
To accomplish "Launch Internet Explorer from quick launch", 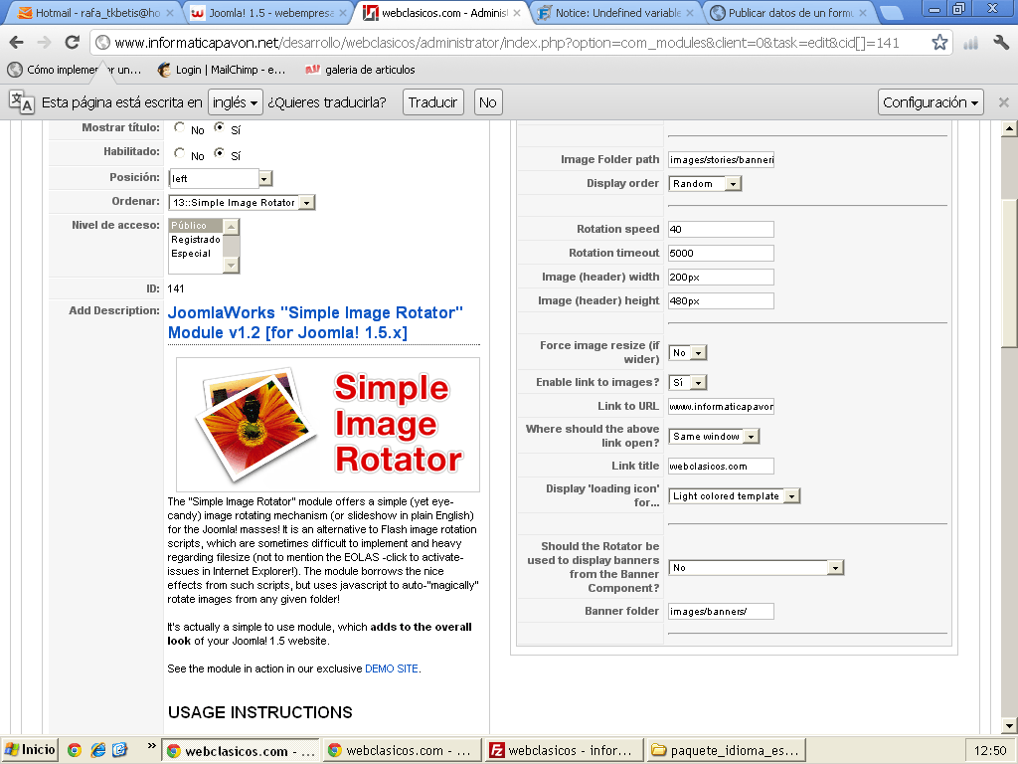I will pos(98,750).
